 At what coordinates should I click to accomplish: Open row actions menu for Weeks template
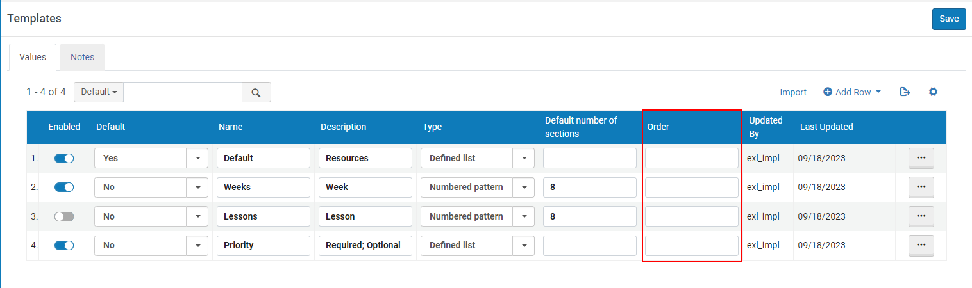coord(921,187)
